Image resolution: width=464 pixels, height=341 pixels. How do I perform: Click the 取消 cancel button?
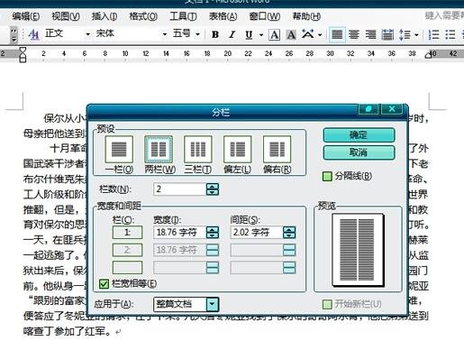(x=359, y=152)
